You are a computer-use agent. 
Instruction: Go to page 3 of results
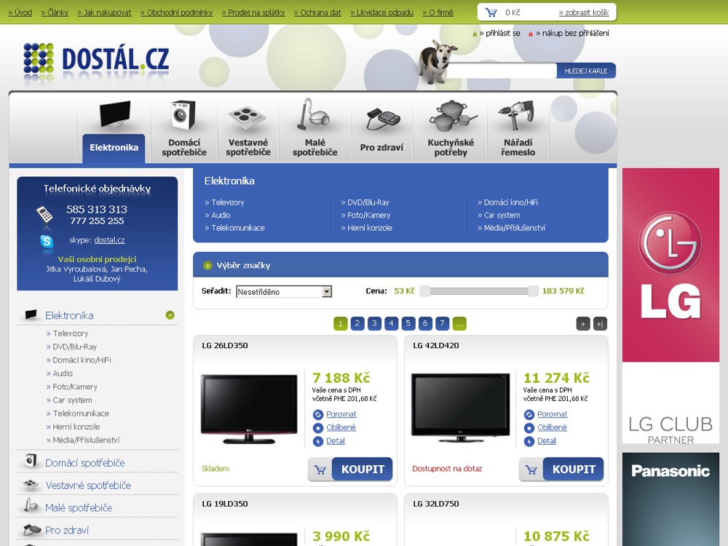coord(374,324)
